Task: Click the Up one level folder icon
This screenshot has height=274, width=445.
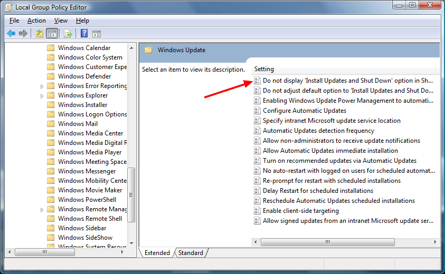Action: pyautogui.click(x=40, y=34)
